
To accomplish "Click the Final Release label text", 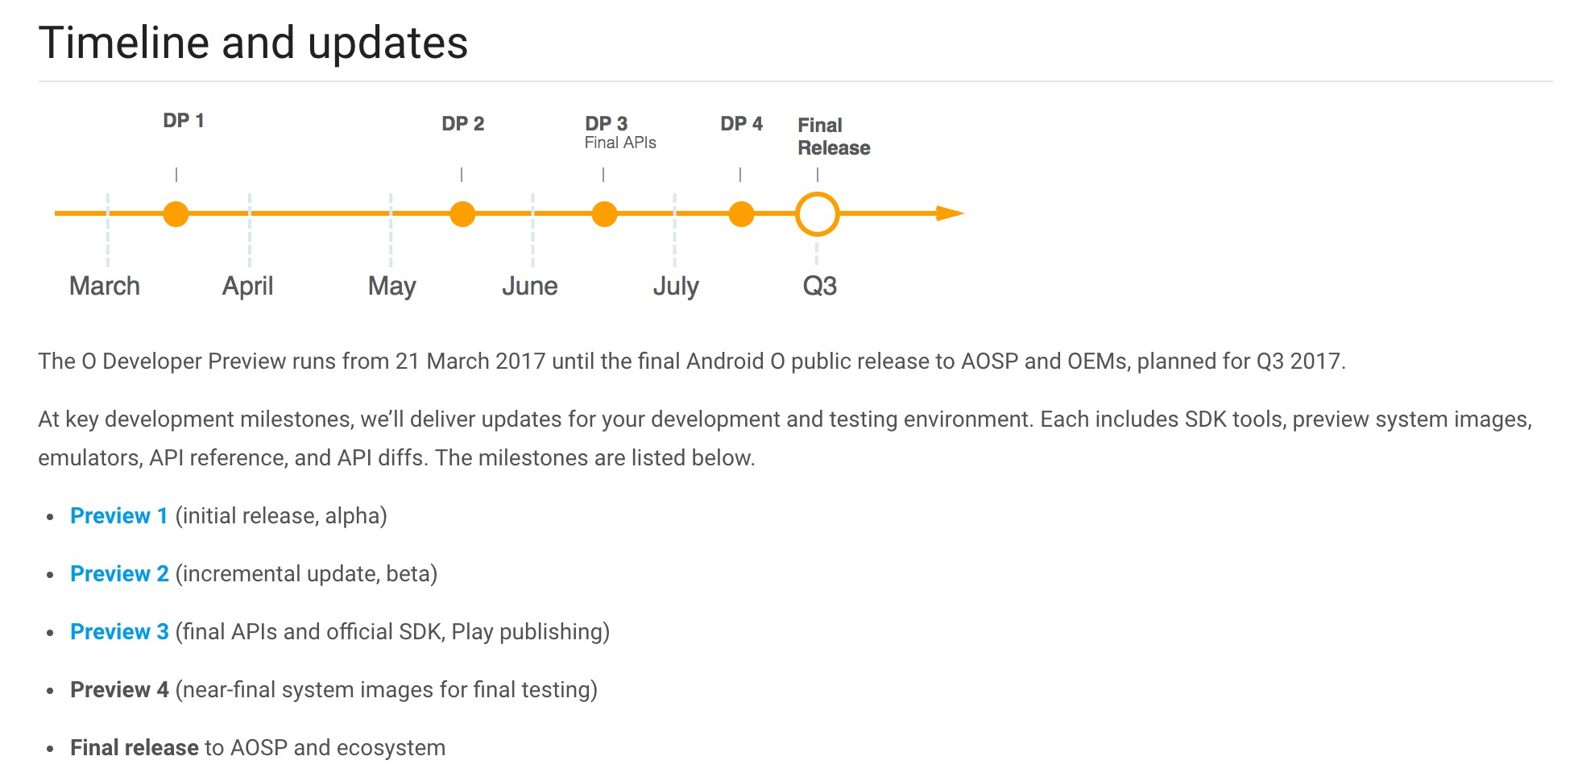I will 834,137.
